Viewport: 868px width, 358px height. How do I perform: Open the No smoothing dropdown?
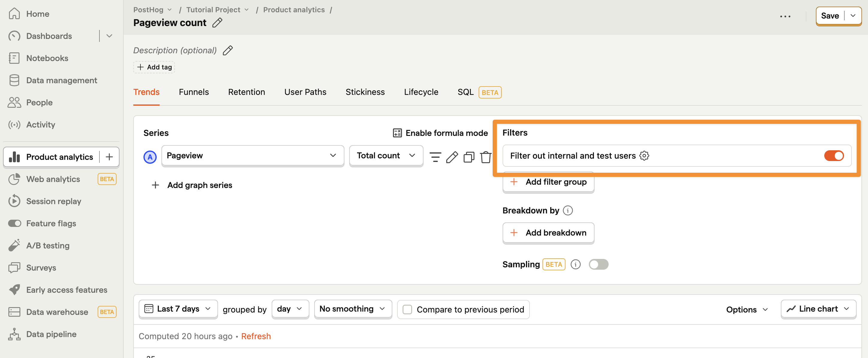(x=353, y=309)
